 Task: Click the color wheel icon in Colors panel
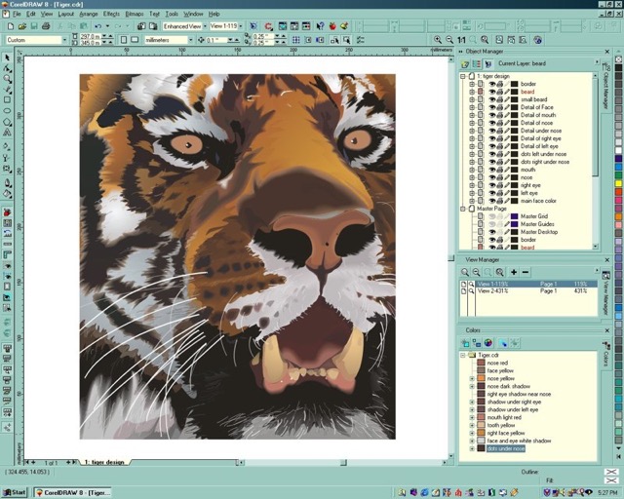pyautogui.click(x=488, y=343)
